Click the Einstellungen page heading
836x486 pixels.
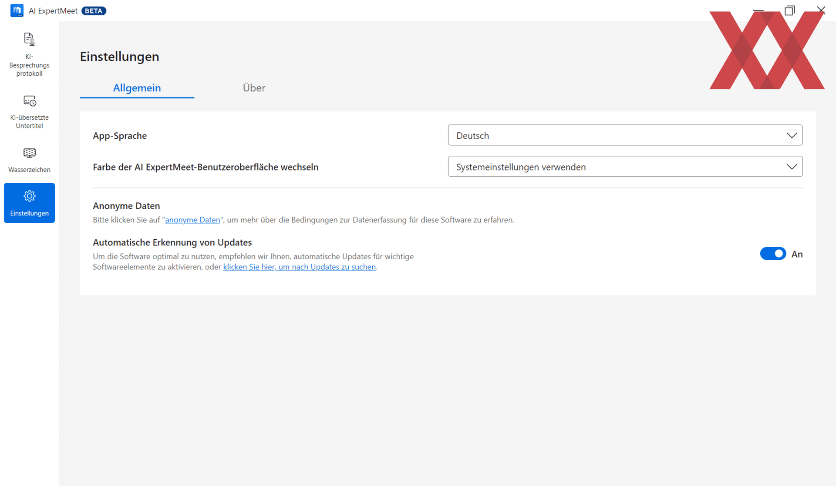(x=119, y=57)
